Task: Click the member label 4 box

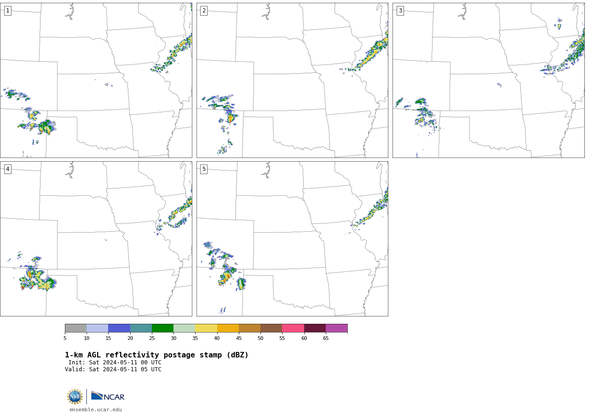Action: 7,169
